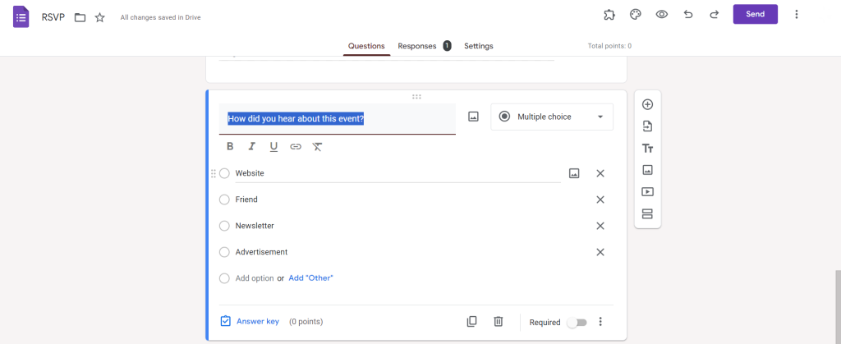The width and height of the screenshot is (841, 344).
Task: Add a video from sidebar
Action: point(647,192)
